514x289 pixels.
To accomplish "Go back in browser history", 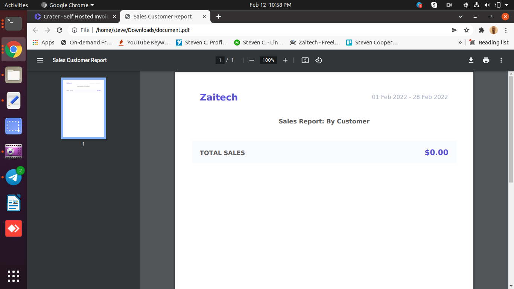I will click(x=35, y=30).
